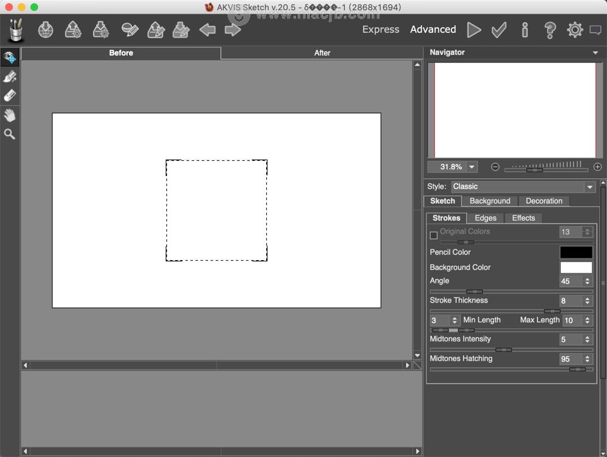607x457 pixels.
Task: Enable the Original Colors checkbox
Action: point(434,235)
